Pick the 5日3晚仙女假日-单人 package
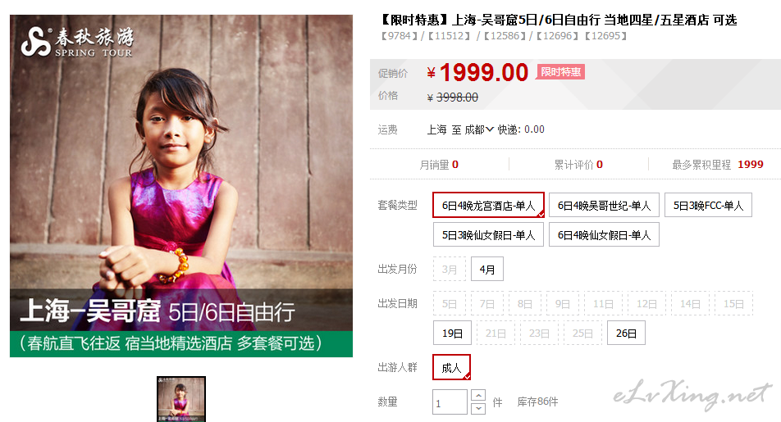This screenshot has height=422, width=781. click(x=488, y=234)
